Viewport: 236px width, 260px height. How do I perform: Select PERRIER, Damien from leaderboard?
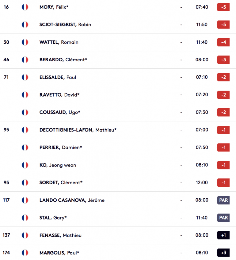click(x=61, y=147)
